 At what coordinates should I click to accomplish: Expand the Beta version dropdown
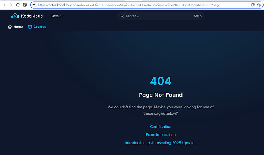point(57,16)
